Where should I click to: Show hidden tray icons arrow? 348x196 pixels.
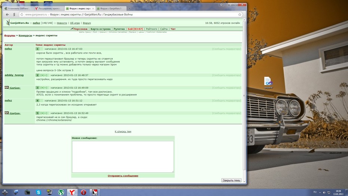click(320, 193)
